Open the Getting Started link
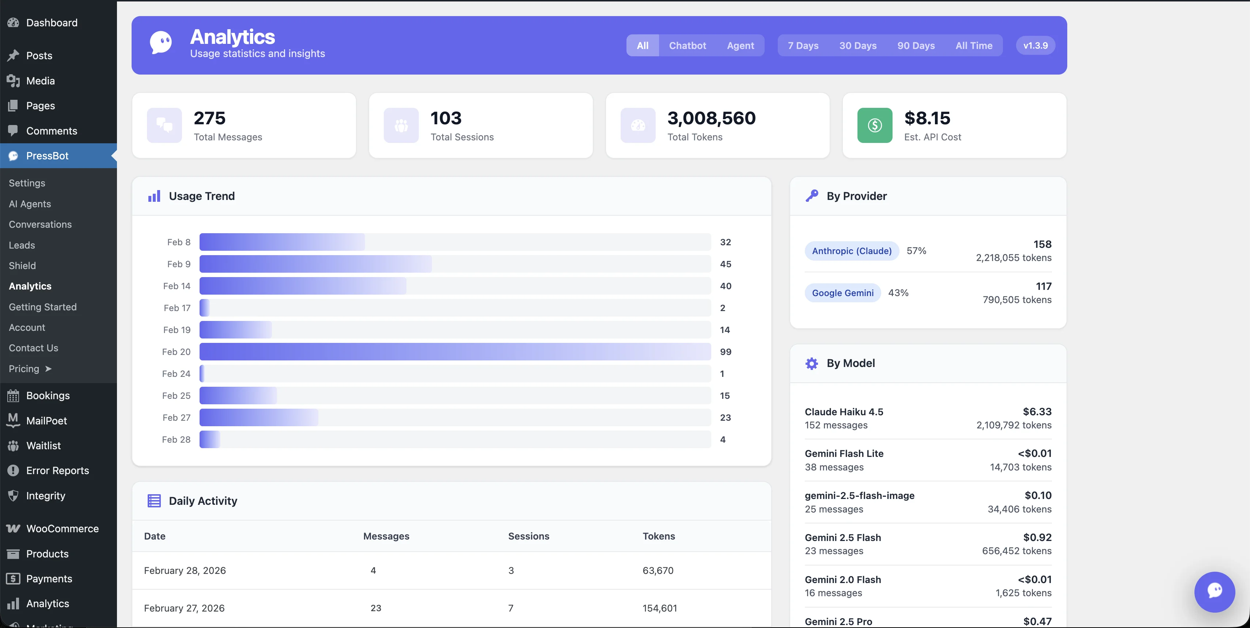 click(43, 307)
